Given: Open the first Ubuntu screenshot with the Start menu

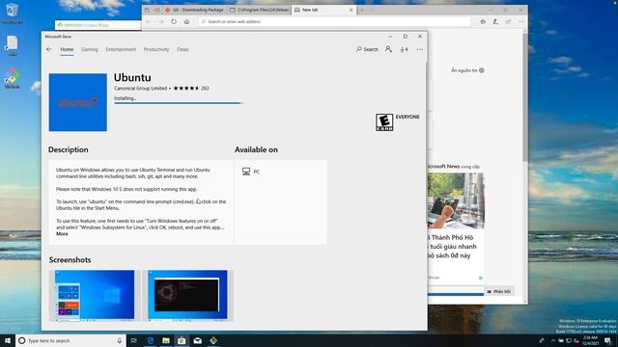Looking at the screenshot, I should tap(95, 295).
